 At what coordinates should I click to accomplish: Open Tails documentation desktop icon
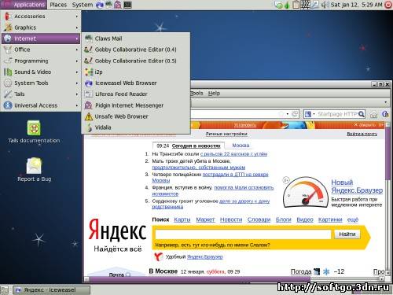click(x=34, y=132)
